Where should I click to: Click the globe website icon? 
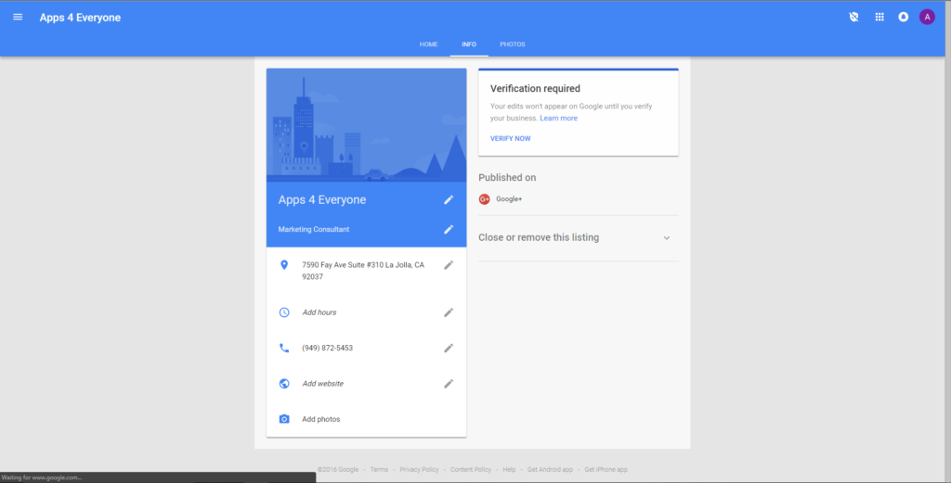pyautogui.click(x=284, y=384)
